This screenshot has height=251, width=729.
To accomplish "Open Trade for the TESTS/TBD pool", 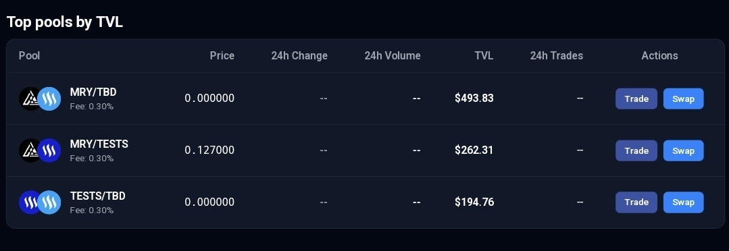I will point(636,202).
